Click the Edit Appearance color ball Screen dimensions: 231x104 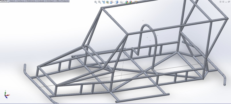127,2
